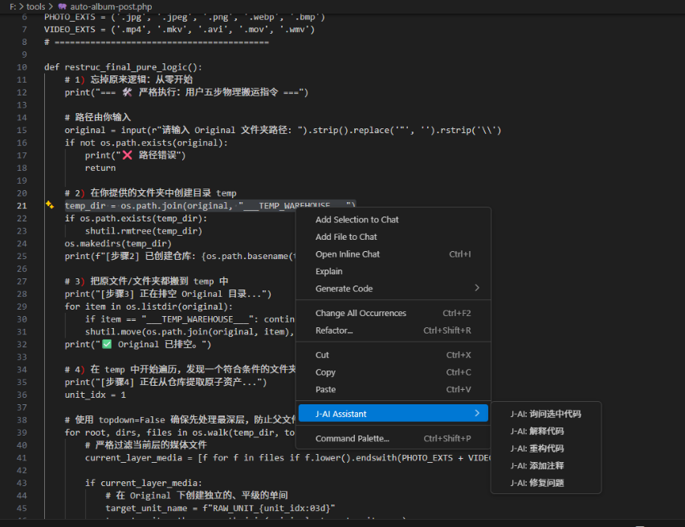Choose J-AI: 解释代码
This screenshot has width=685, height=527.
pos(545,431)
